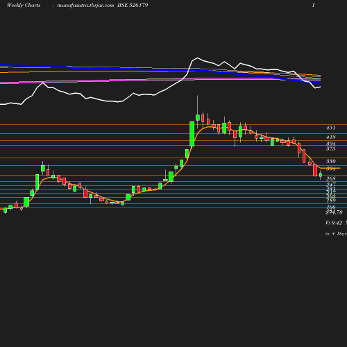The width and height of the screenshot is (347, 347).
Task: Click the 330 price level label
Action: point(331,161)
